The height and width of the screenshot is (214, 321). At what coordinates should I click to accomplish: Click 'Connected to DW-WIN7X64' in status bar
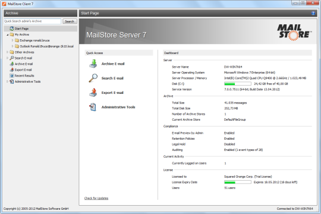295,209
